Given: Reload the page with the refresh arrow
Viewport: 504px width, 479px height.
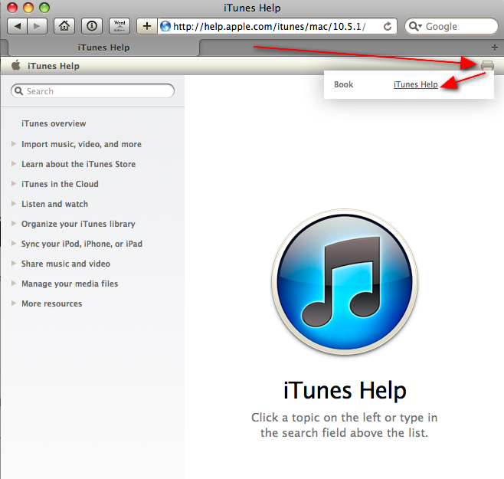Looking at the screenshot, I should (388, 26).
